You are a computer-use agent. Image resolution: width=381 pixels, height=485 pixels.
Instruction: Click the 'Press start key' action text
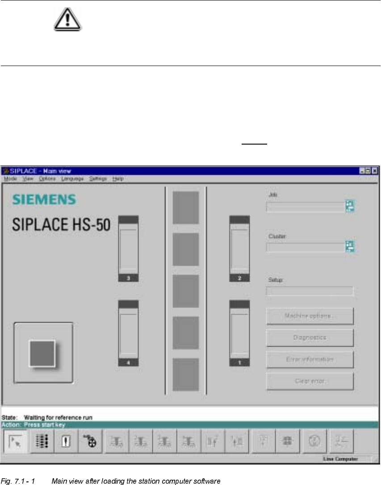(45, 425)
